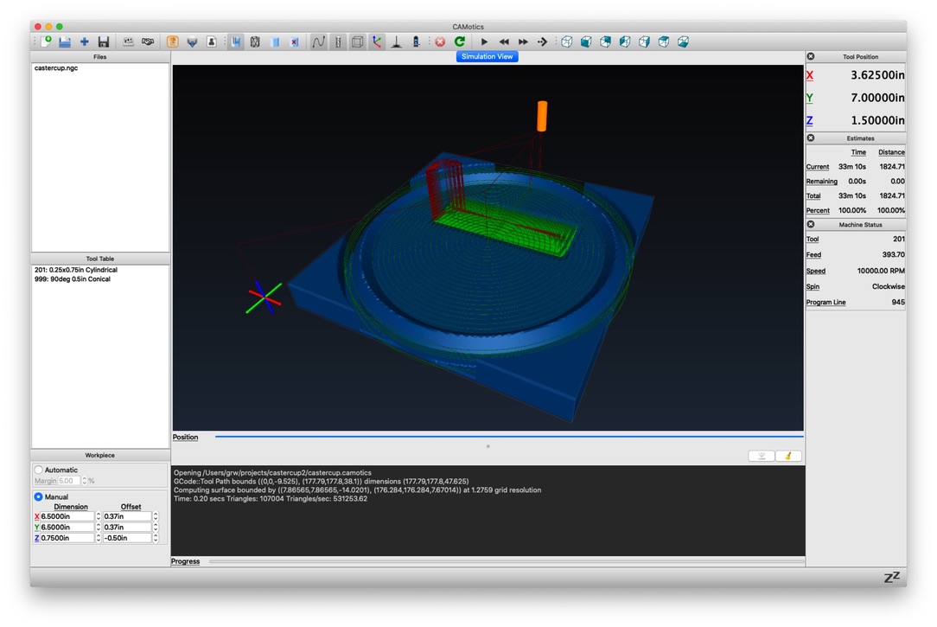Click the console scroll-to-bottom button

pyautogui.click(x=762, y=456)
